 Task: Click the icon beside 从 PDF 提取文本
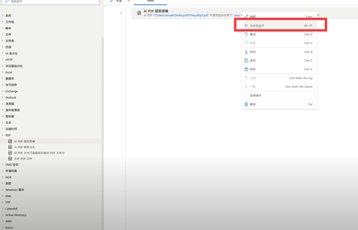coord(10,147)
